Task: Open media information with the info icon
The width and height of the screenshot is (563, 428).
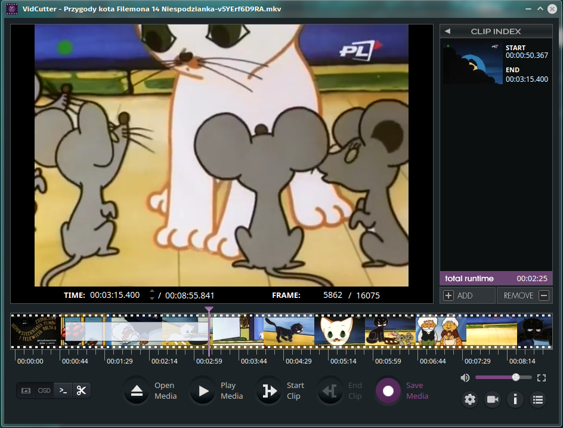Action: (x=515, y=399)
